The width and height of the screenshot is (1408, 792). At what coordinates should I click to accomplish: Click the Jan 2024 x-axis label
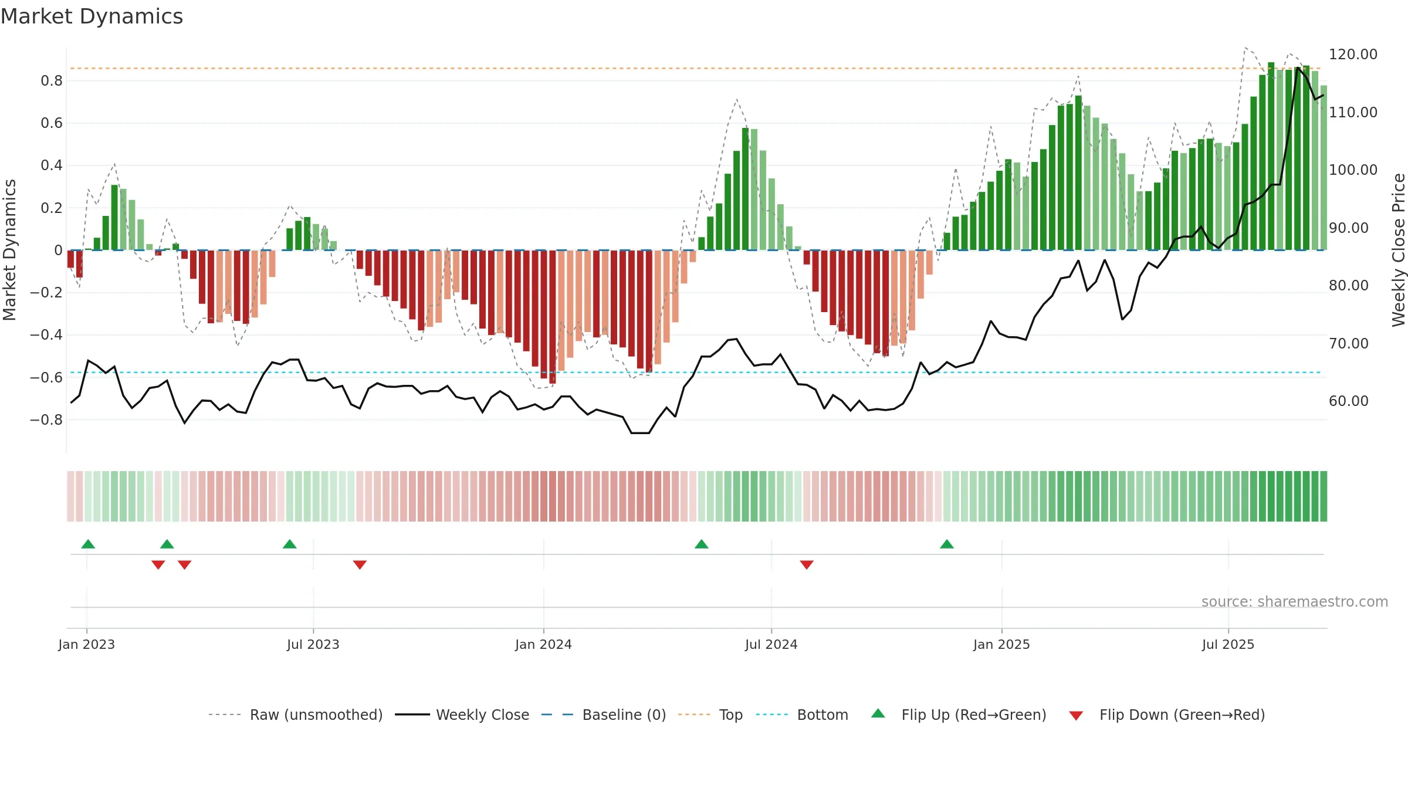click(544, 644)
